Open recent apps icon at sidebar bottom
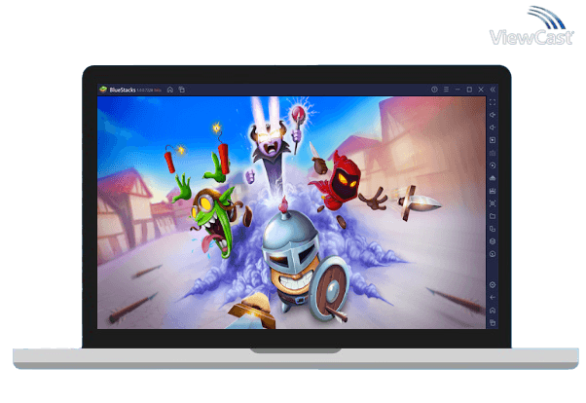This screenshot has width=586, height=403. click(493, 322)
